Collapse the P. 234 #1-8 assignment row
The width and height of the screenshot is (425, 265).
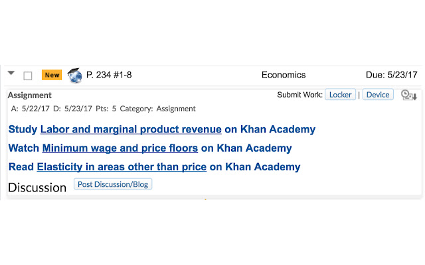click(11, 74)
